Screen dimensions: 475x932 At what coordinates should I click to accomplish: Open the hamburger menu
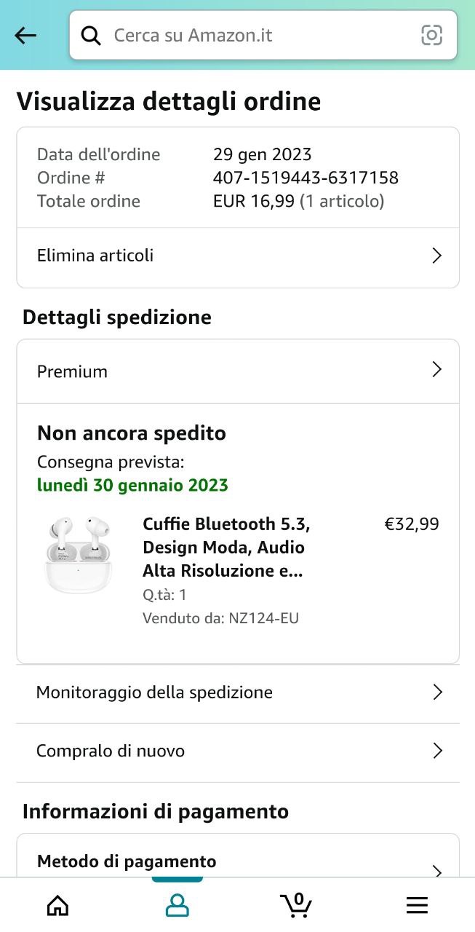(417, 905)
